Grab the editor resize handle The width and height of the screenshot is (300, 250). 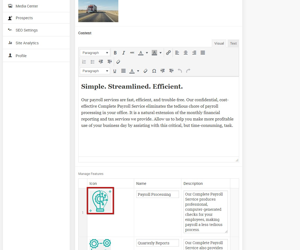(x=237, y=160)
